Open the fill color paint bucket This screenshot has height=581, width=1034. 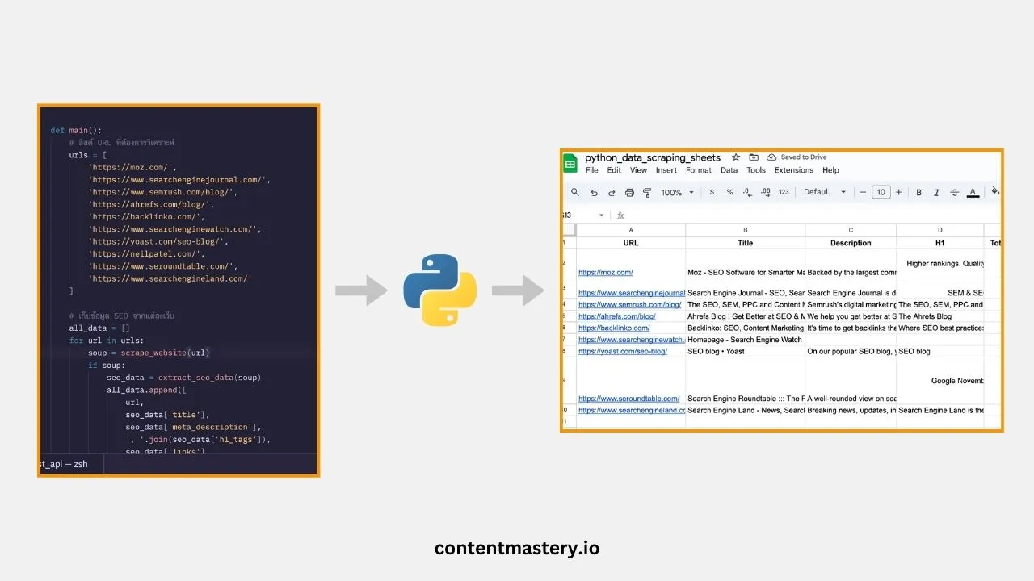[x=995, y=192]
